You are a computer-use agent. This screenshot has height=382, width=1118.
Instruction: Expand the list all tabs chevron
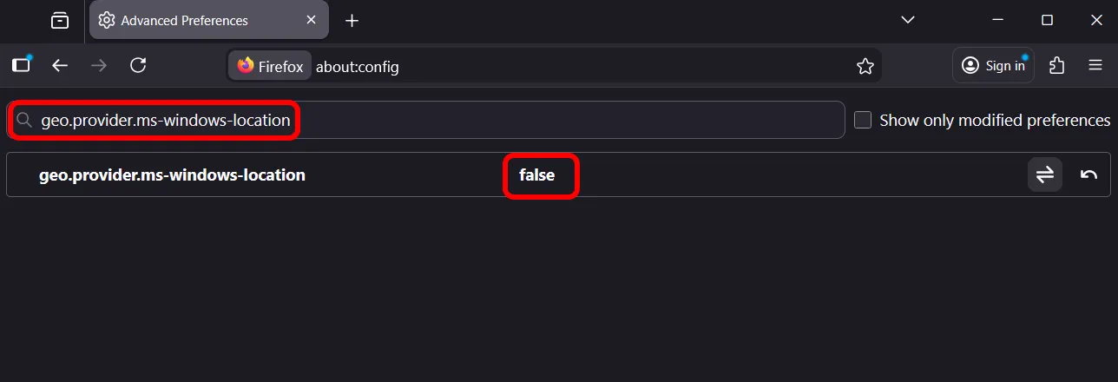click(x=908, y=20)
